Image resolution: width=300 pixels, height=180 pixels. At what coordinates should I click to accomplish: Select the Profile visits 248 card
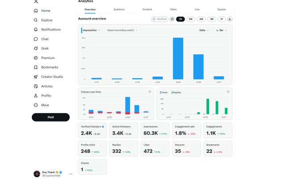[92, 148]
